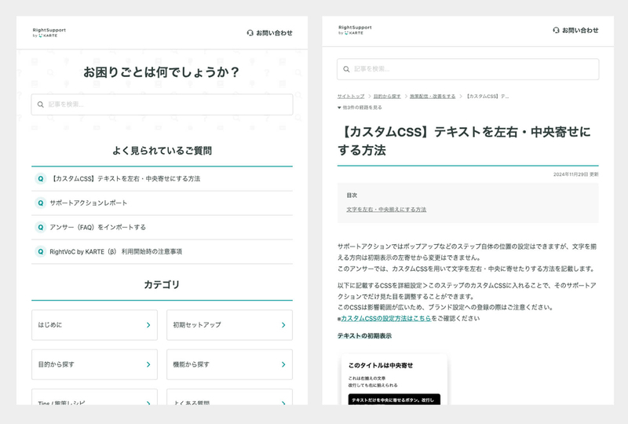Go to 目的から探す in the breadcrumb
This screenshot has height=424, width=628.
pyautogui.click(x=387, y=96)
